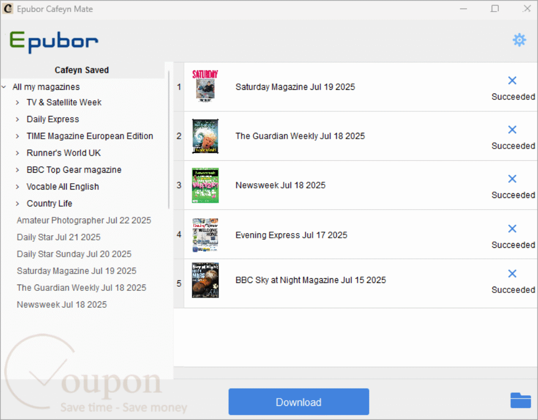This screenshot has height=420, width=538.
Task: Select The Guardian Weekly Jul 18 2025 in sidebar
Action: pos(81,288)
